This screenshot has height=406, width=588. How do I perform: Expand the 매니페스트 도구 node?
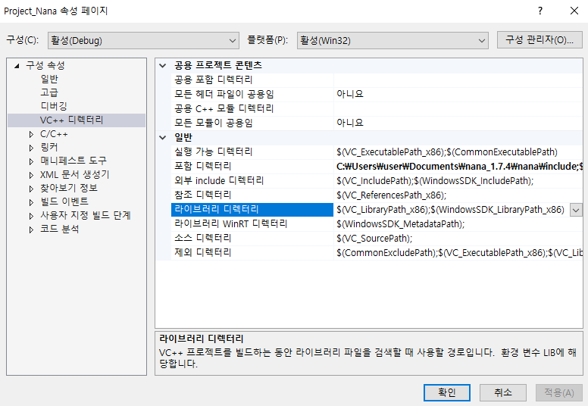point(32,161)
